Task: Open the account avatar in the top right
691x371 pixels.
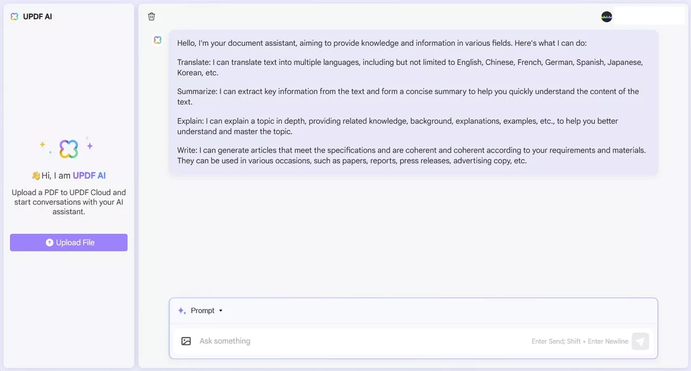Action: (x=606, y=16)
